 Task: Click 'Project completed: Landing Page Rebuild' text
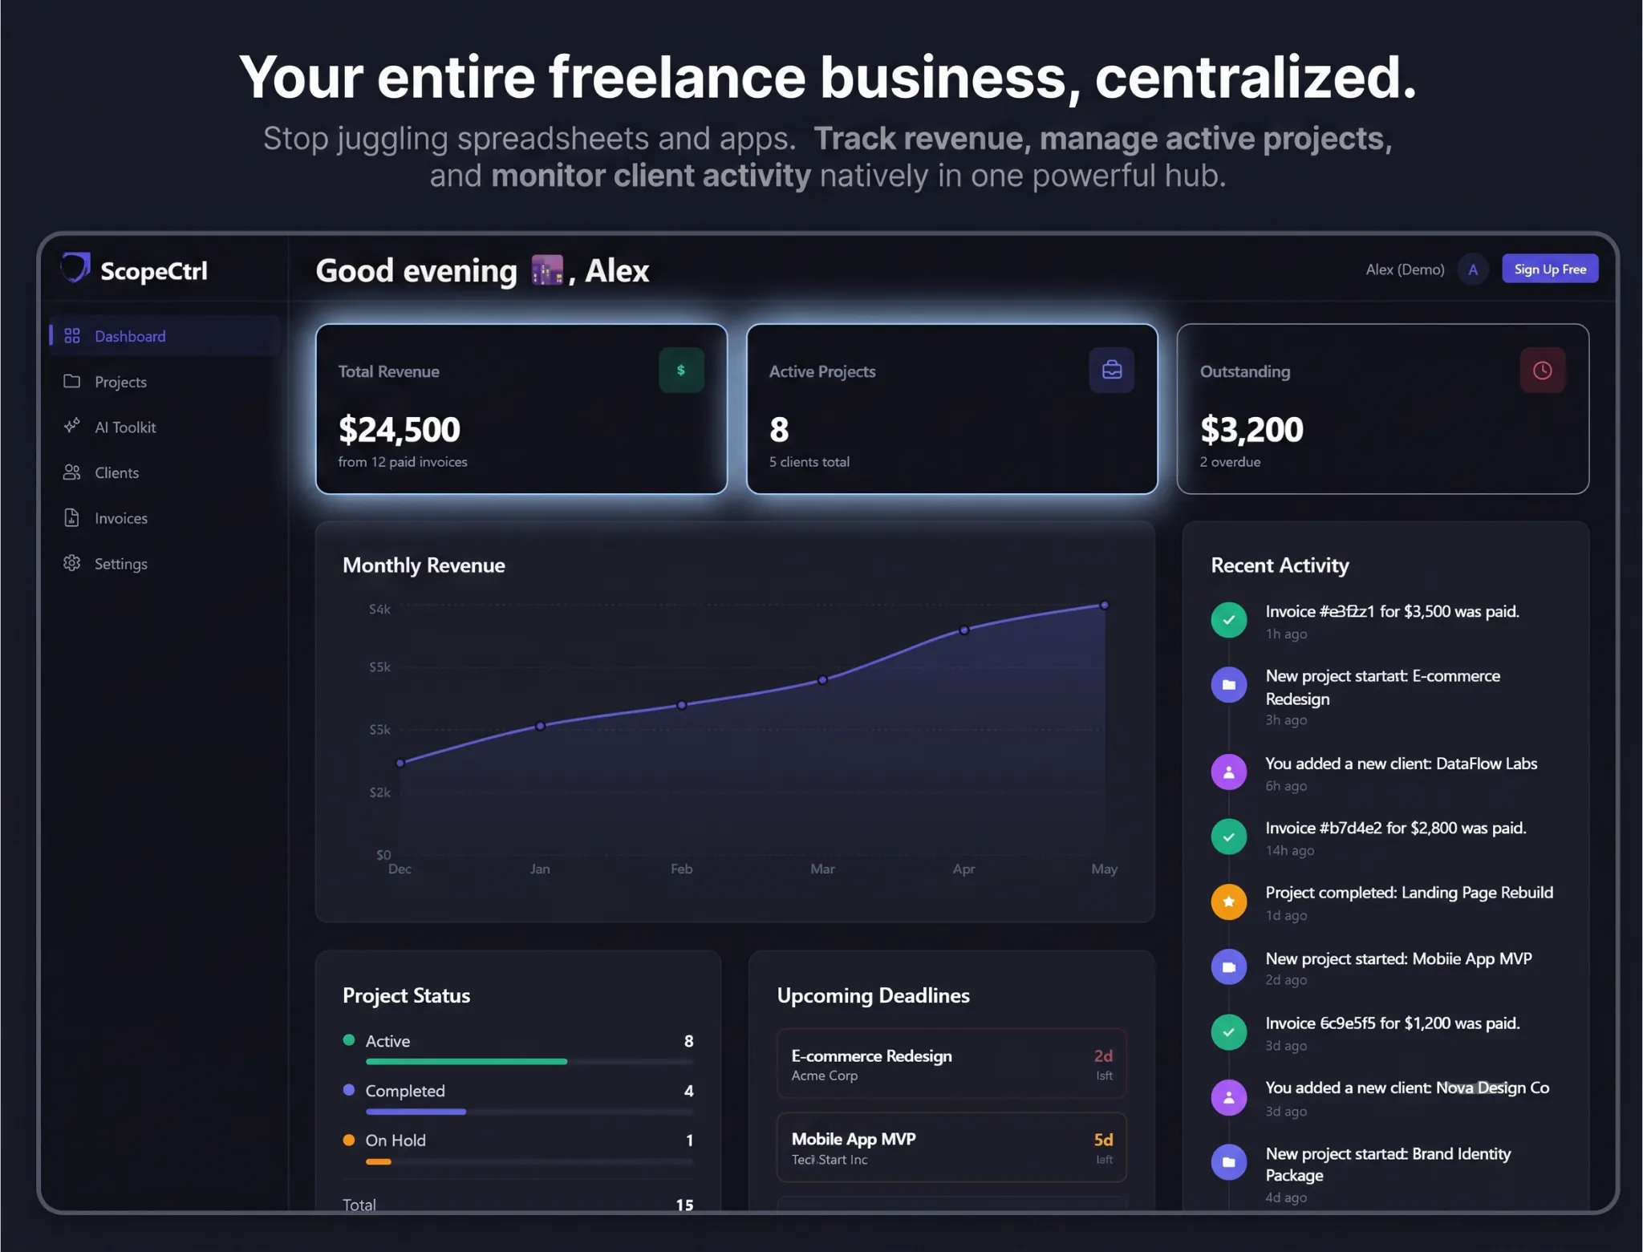click(x=1409, y=893)
